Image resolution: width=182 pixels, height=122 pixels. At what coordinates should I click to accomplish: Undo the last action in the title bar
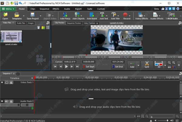[21, 3]
